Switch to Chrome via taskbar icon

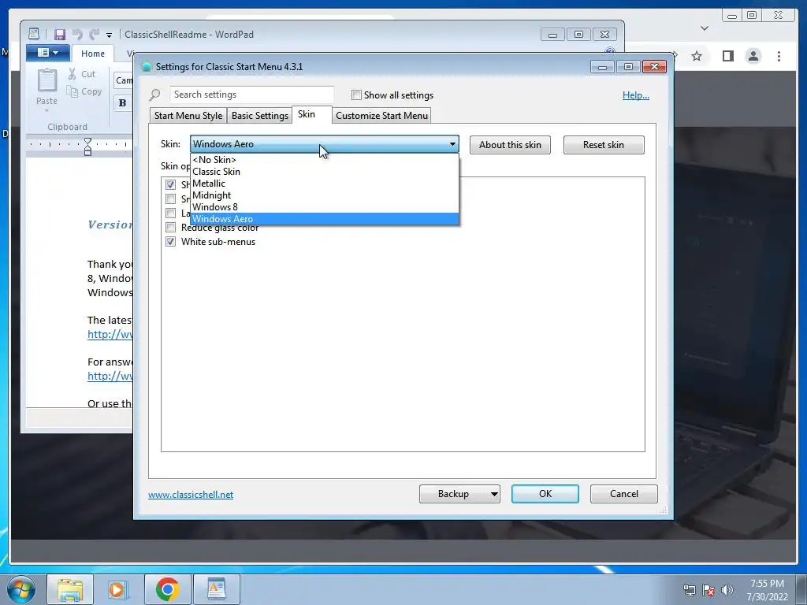pos(167,589)
